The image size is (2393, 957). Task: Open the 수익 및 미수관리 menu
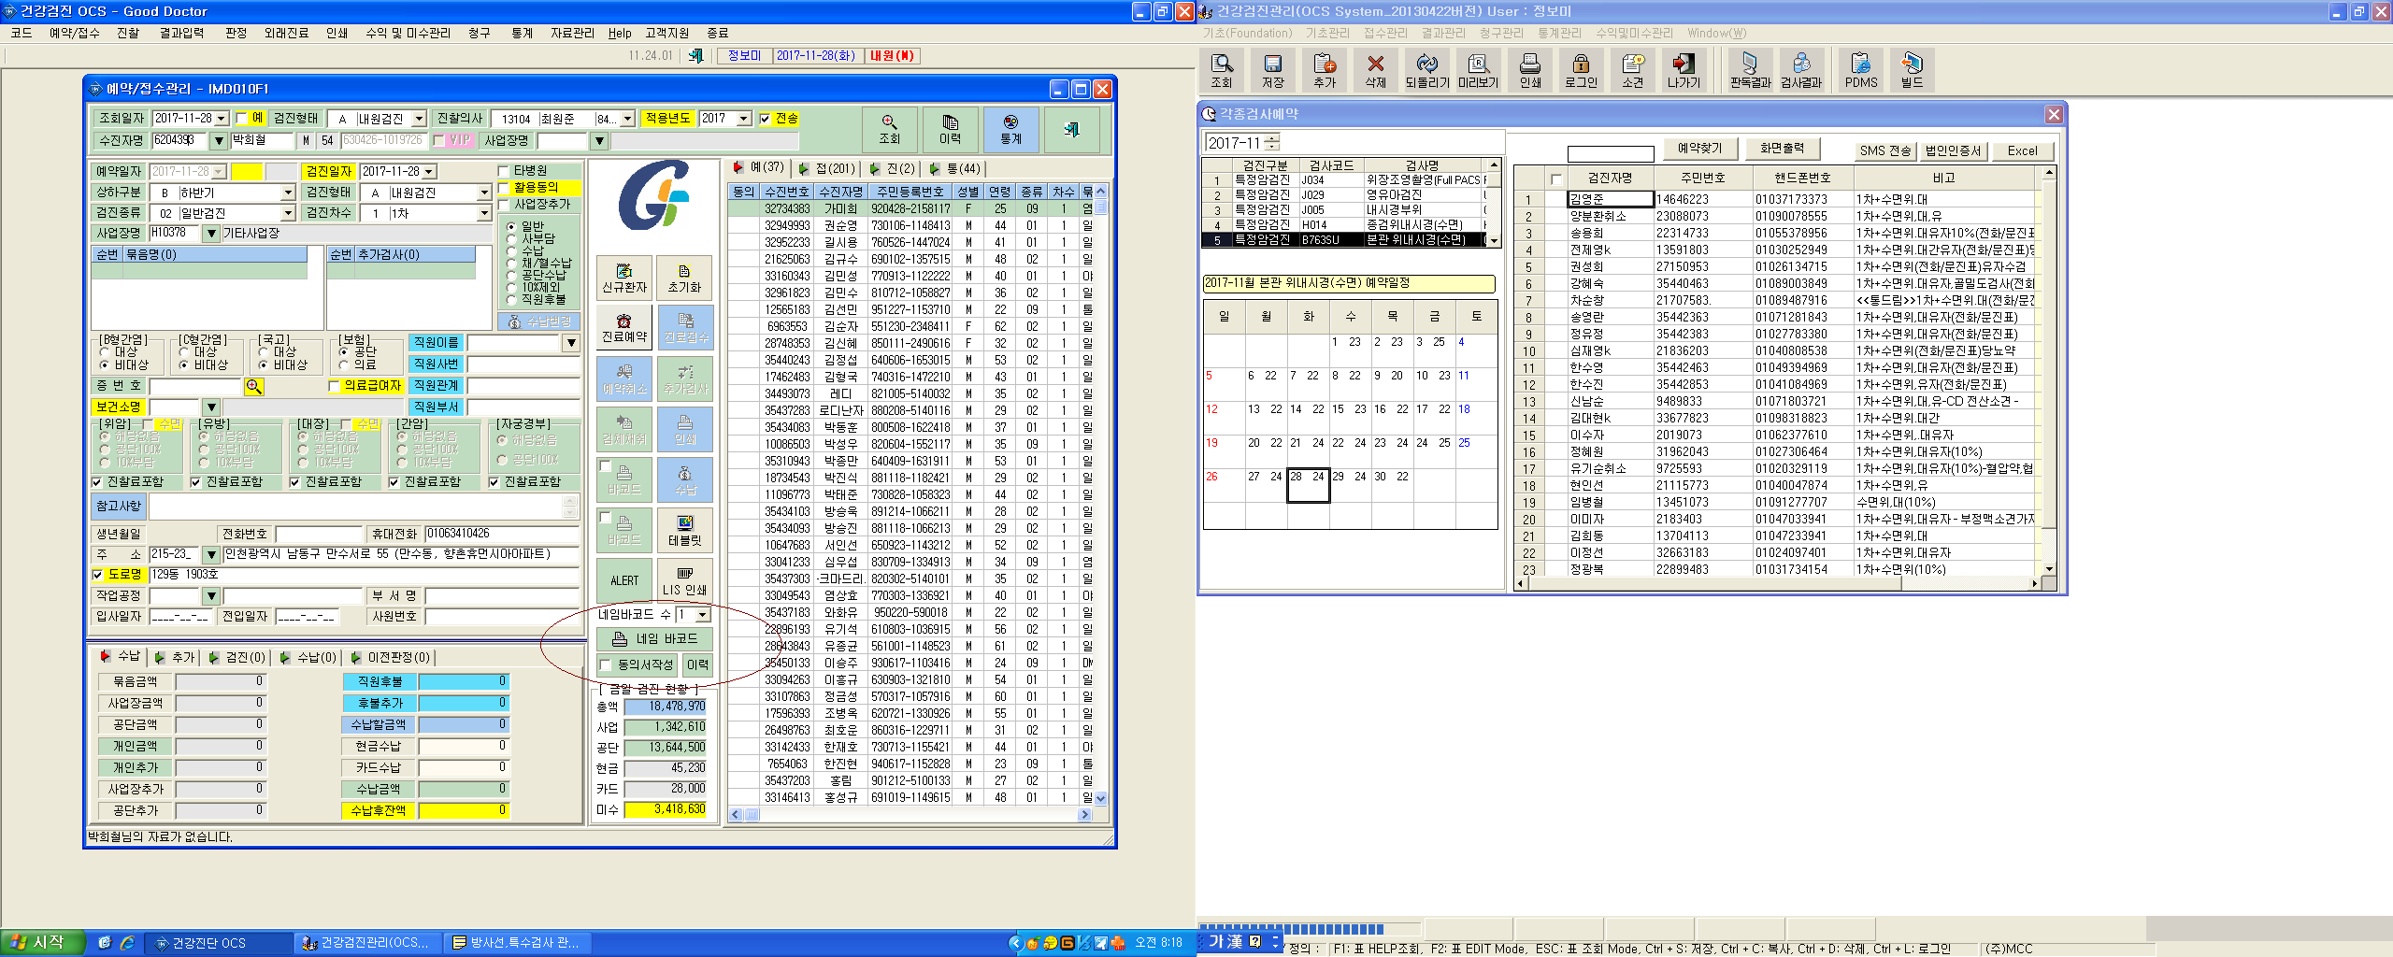[x=408, y=33]
